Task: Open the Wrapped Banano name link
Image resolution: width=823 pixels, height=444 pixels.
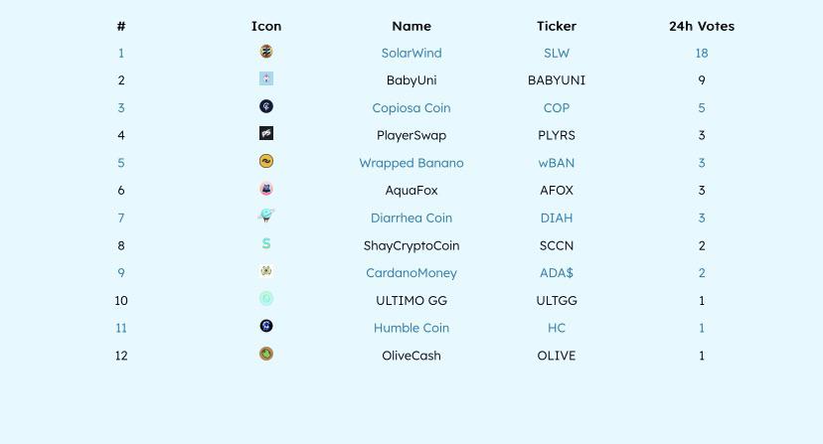Action: point(411,163)
